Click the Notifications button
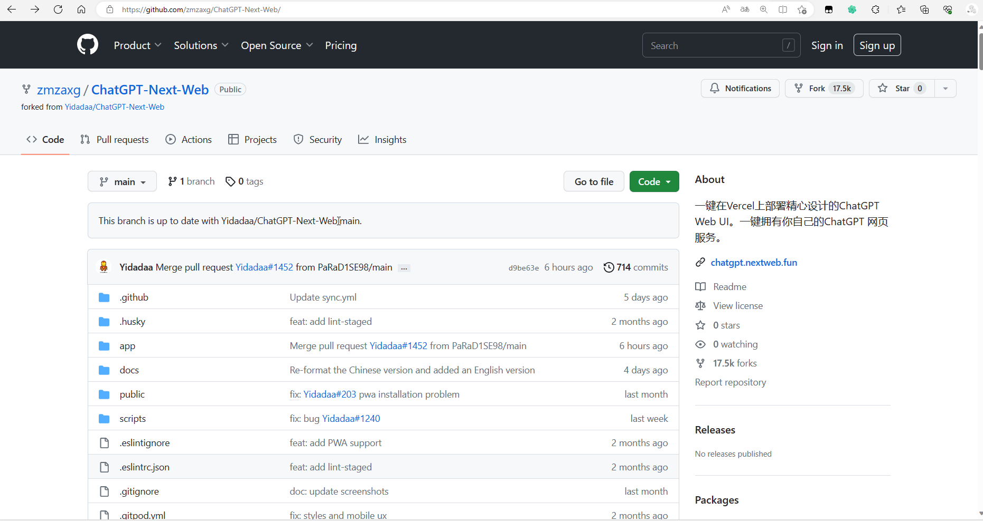The height and width of the screenshot is (521, 983). (740, 88)
